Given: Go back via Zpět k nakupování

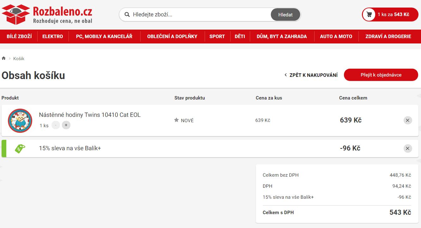Looking at the screenshot, I should (x=311, y=75).
